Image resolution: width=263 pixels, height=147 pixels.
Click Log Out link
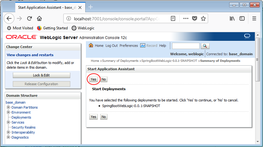click(112, 46)
